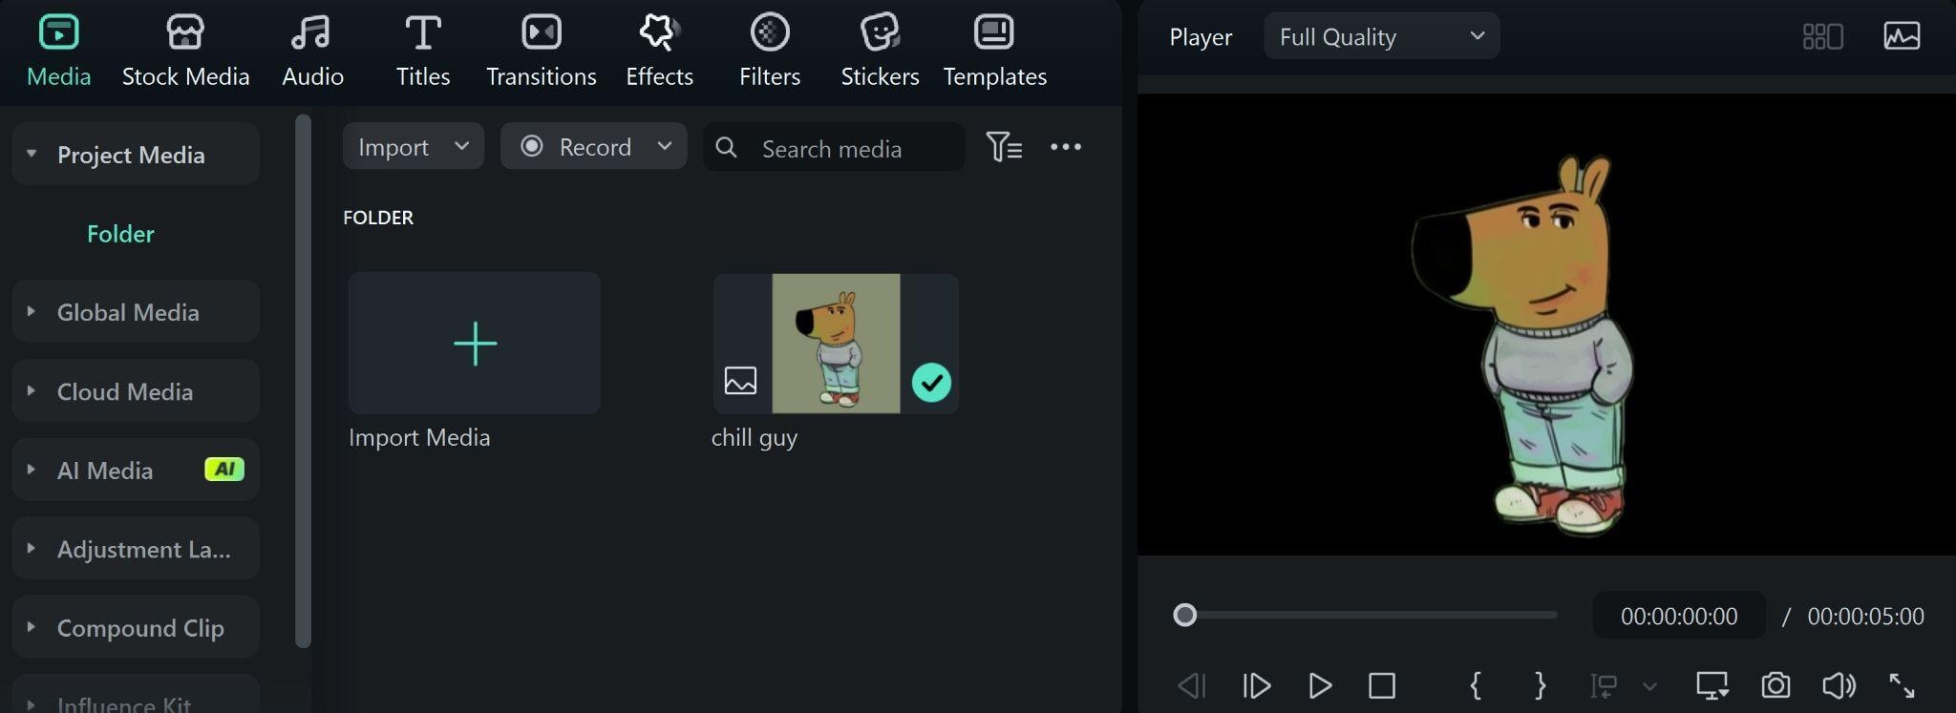
Task: Collapse the Project Media section
Action: tap(32, 154)
